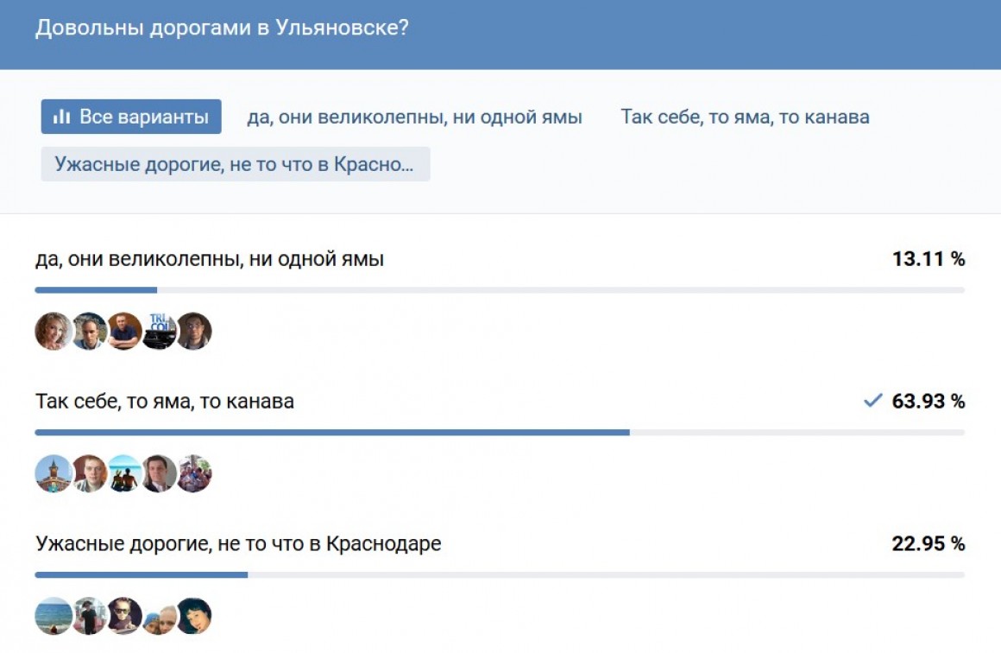
Task: Click the poll title Довольны дорогами в Ульяновске?
Action: [222, 29]
